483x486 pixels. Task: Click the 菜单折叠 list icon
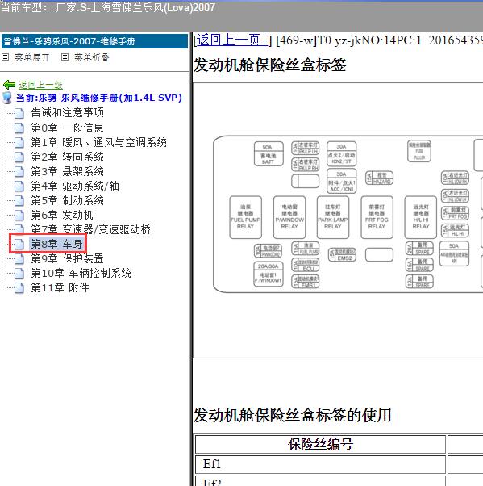click(x=65, y=57)
